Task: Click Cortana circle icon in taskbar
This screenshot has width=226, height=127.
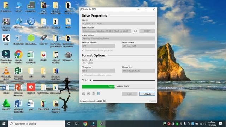Action: pyautogui.click(x=69, y=124)
